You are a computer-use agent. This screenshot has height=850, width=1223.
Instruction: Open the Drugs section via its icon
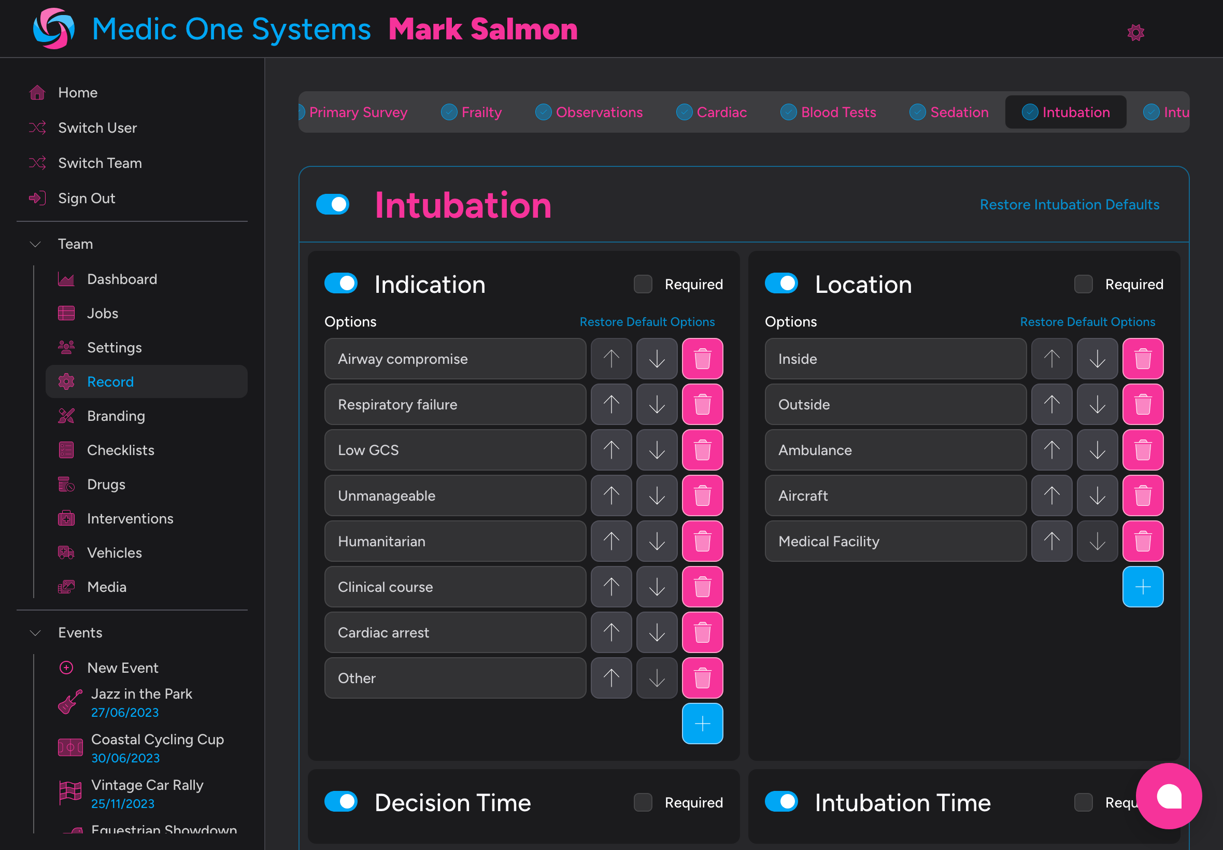(x=66, y=484)
